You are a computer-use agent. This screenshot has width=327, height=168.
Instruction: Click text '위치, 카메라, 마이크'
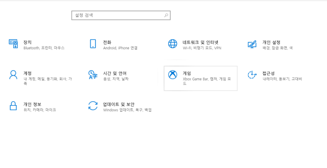[40, 110]
